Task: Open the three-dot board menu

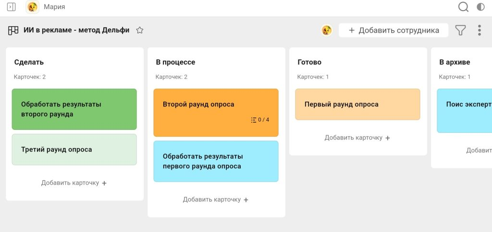Action: 480,30
